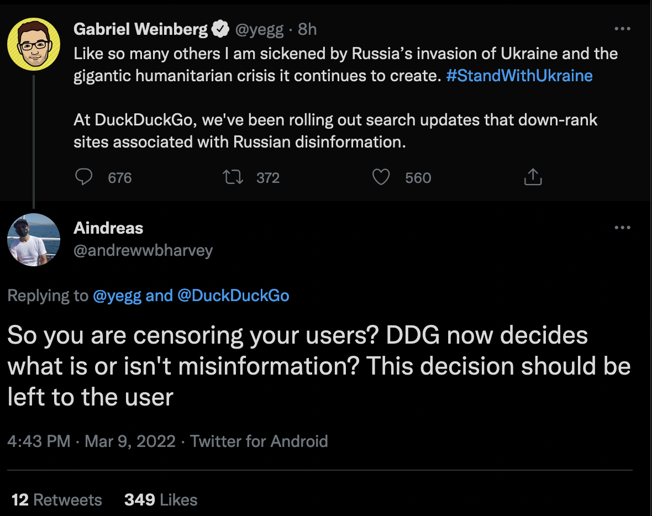Open Gabriel Weinberg's profile name link

(140, 29)
